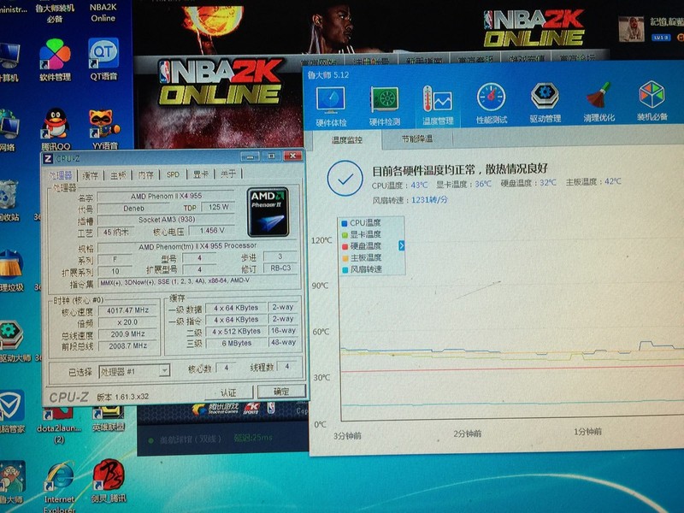Open Internet Explorer desktop icon
Screen dimensions: 684x513
pyautogui.click(x=60, y=486)
